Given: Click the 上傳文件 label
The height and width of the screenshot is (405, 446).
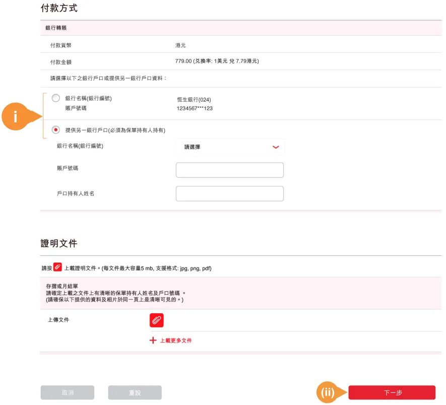Looking at the screenshot, I should point(58,320).
